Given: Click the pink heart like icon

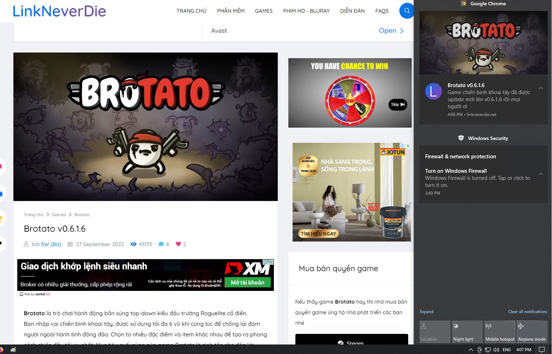Looking at the screenshot, I should coord(178,244).
